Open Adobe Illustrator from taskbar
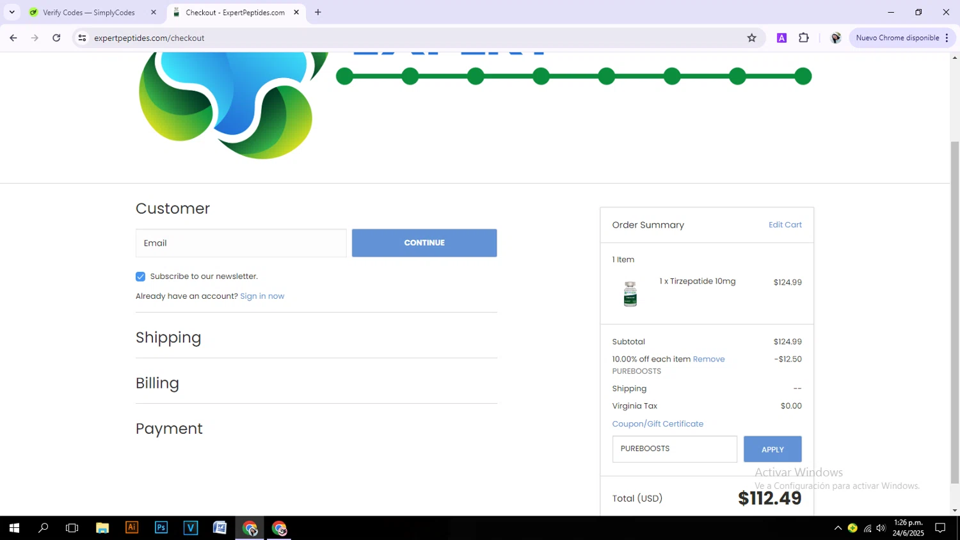 (x=132, y=528)
